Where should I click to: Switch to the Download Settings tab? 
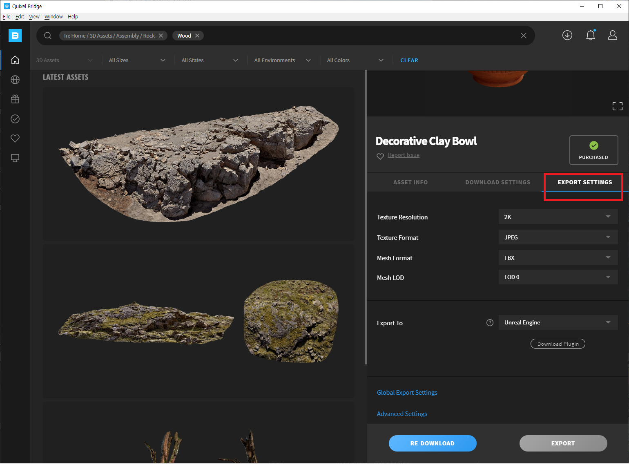click(x=498, y=182)
